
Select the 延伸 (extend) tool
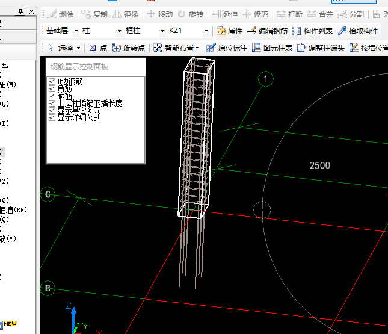[224, 14]
